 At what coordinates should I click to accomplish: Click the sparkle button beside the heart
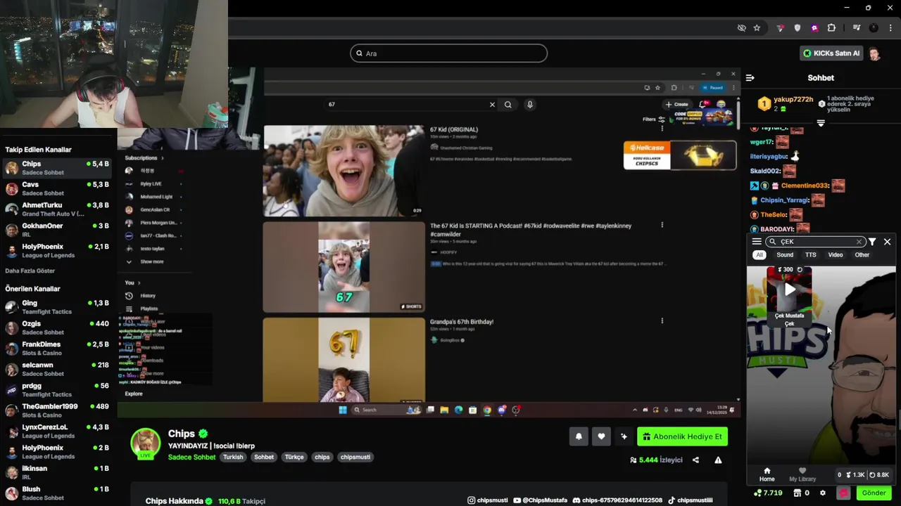coord(624,436)
